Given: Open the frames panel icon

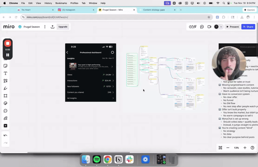Looking at the screenshot, I should tap(220, 148).
